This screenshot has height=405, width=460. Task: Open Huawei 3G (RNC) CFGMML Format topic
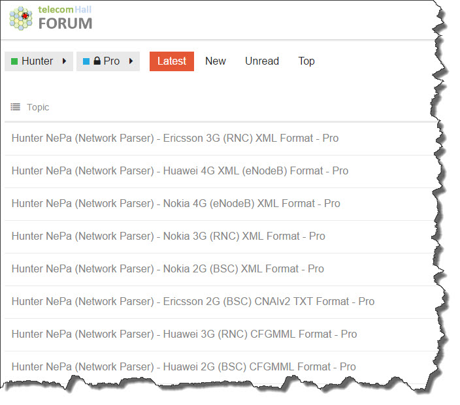pos(184,334)
